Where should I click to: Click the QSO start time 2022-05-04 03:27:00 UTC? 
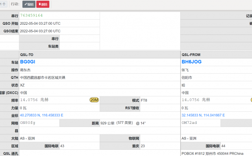tap(40, 24)
